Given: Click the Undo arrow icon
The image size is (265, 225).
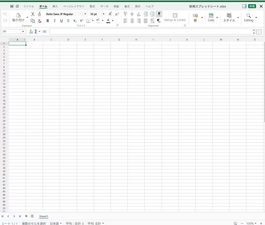Looking at the screenshot, I should click(5, 14).
